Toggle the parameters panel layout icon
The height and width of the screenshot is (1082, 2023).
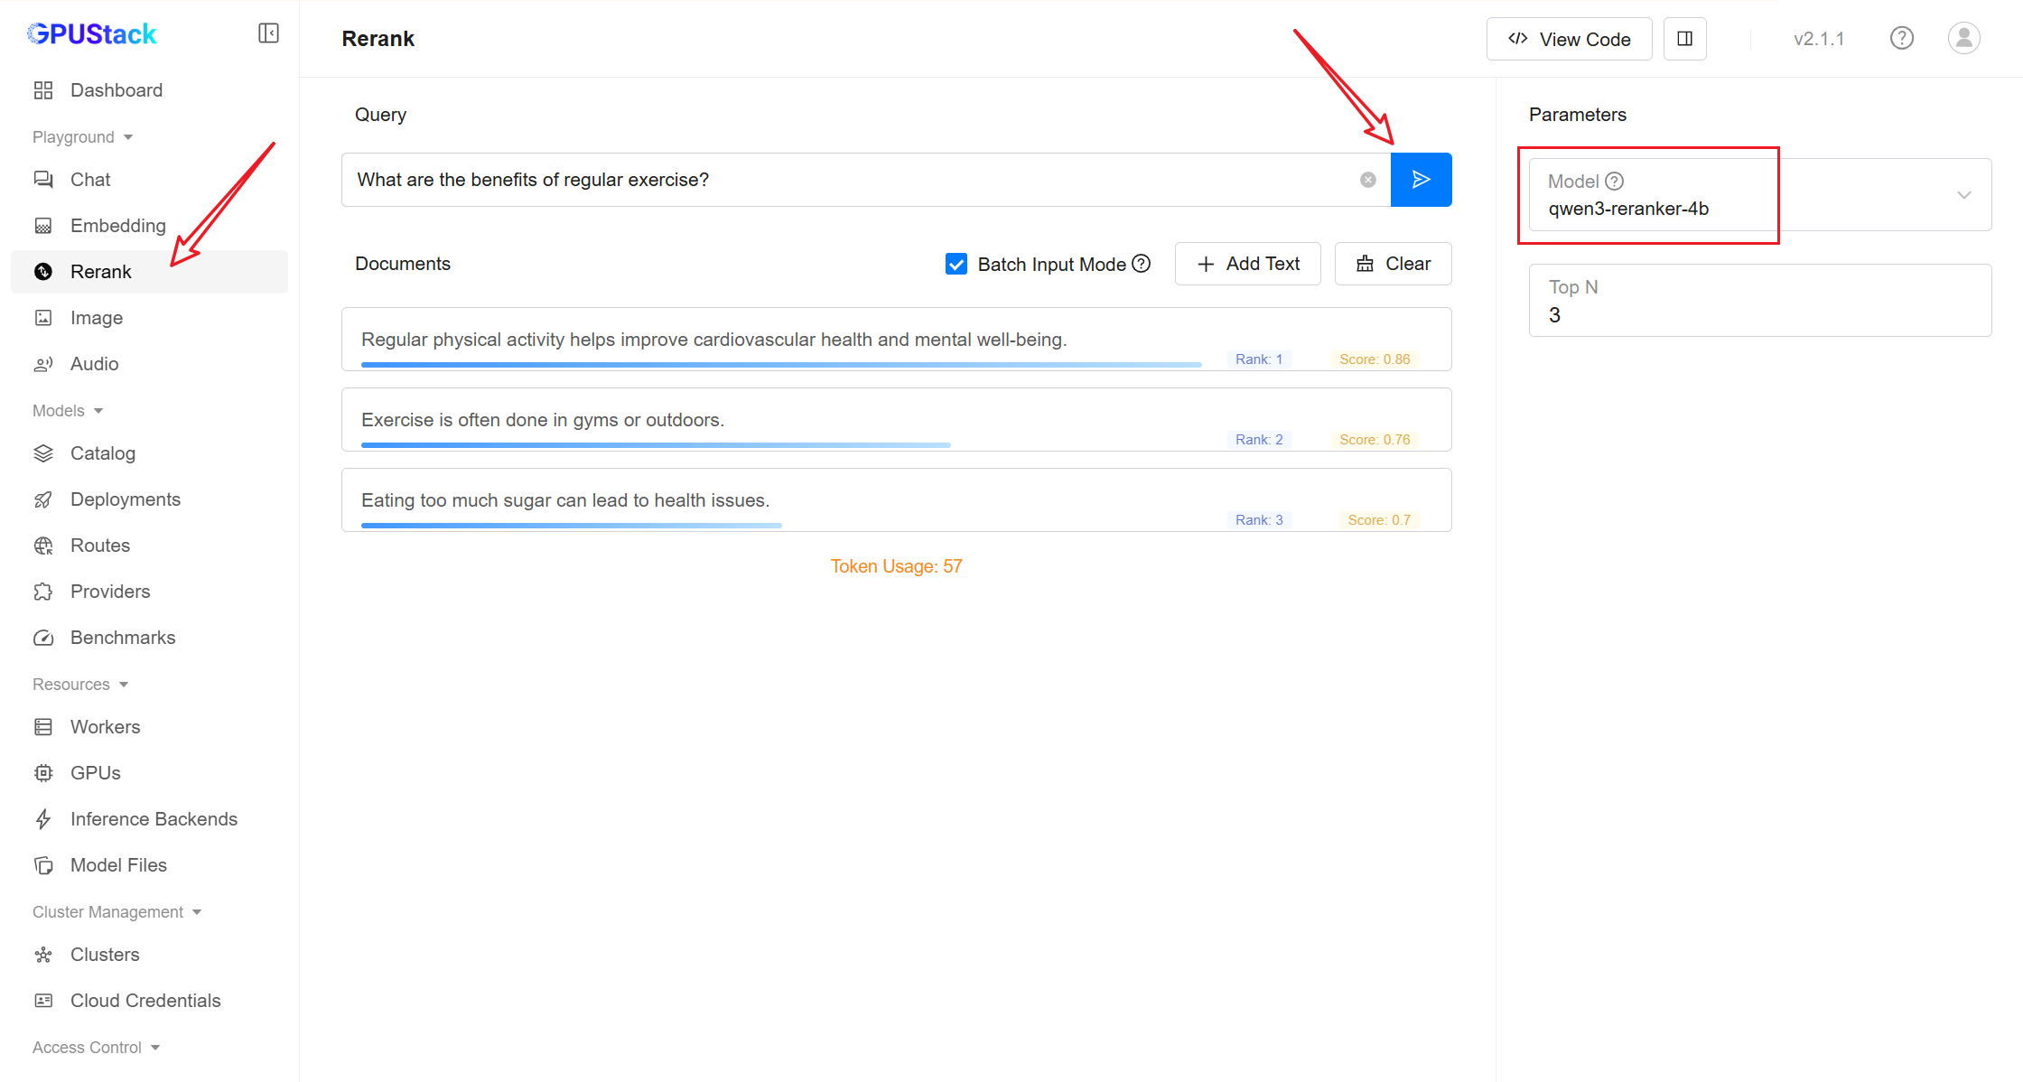[1684, 39]
